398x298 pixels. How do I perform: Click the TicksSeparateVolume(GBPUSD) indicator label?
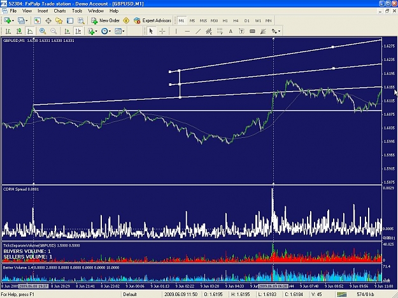point(41,245)
